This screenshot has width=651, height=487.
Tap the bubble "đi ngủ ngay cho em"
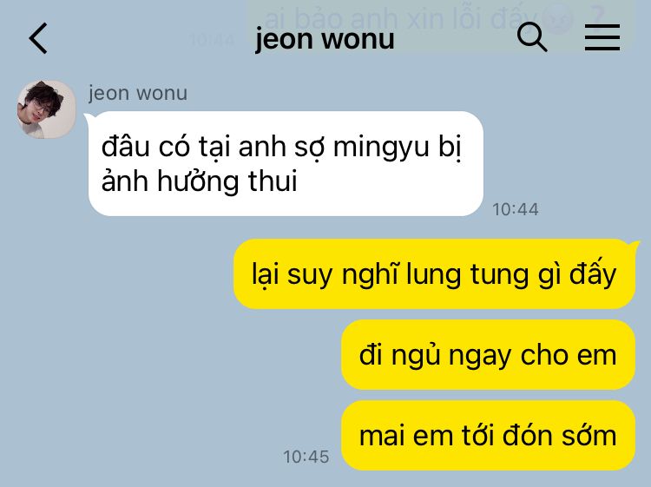(488, 355)
